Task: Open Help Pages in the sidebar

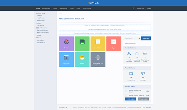Action: (x=40, y=18)
